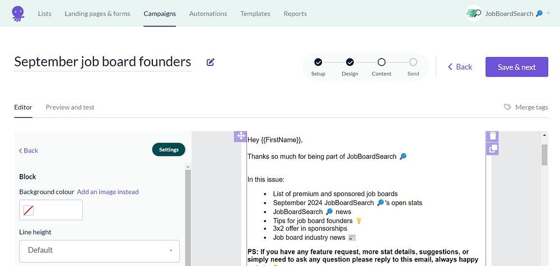This screenshot has width=560, height=266.
Task: Click the Background colour label
Action: pyautogui.click(x=47, y=192)
